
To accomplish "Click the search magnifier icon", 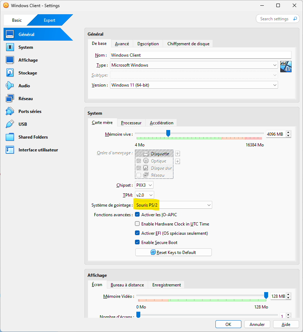I will [x=295, y=19].
